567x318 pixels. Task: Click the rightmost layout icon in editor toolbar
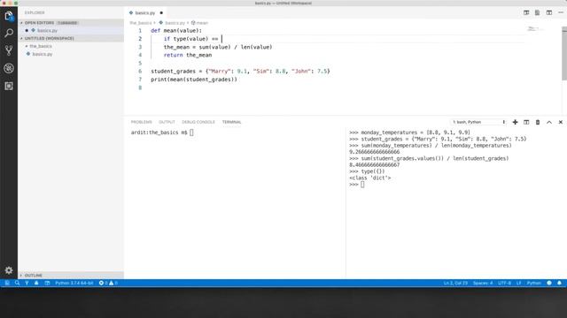click(x=549, y=12)
